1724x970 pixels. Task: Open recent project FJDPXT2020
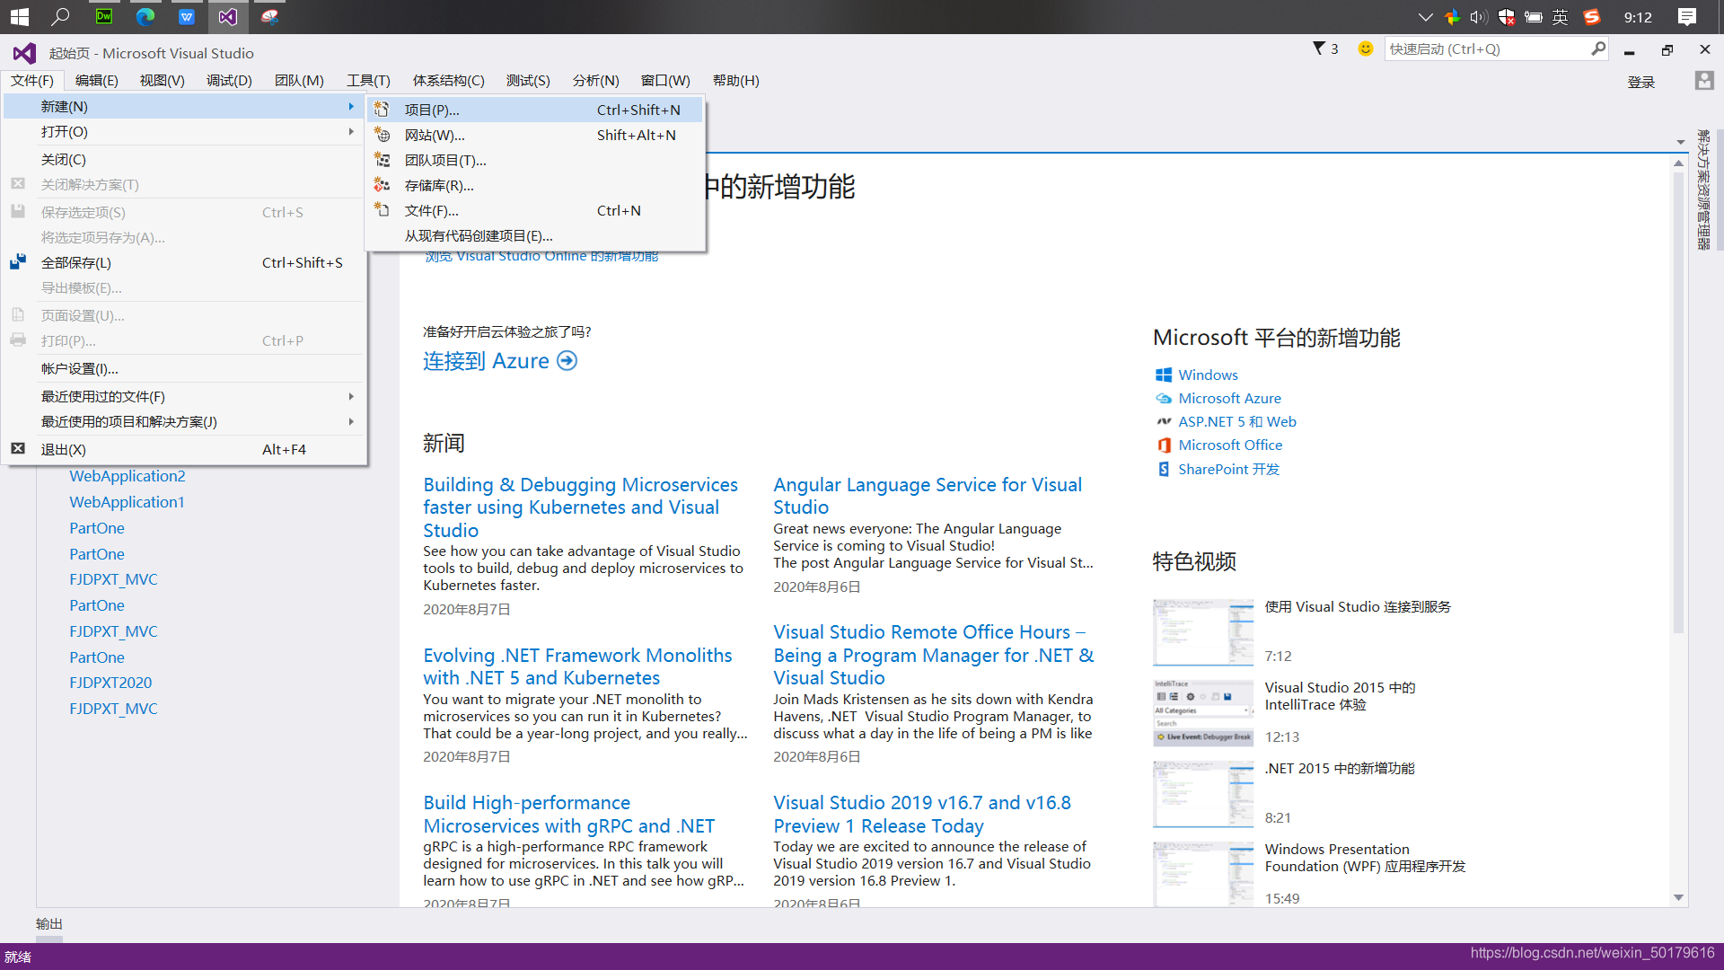[x=110, y=682]
